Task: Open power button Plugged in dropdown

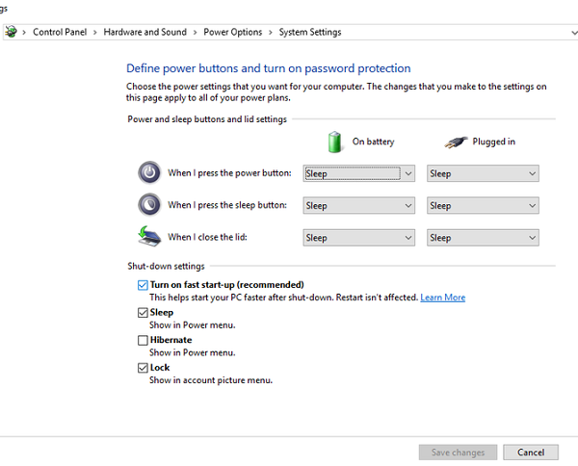Action: tap(482, 174)
